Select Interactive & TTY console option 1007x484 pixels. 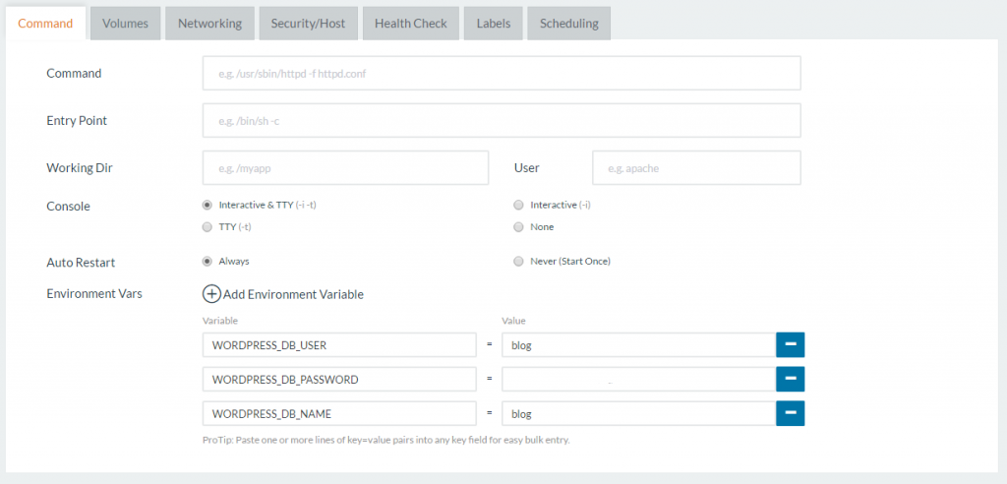pos(207,205)
